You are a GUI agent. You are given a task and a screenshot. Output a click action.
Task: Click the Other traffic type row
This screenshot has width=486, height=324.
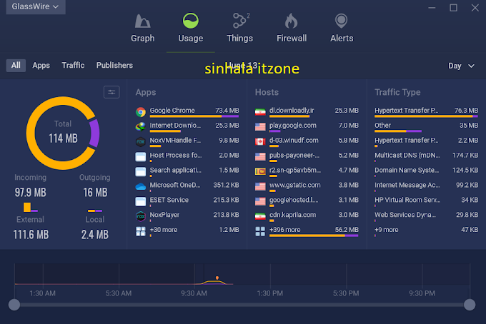(x=426, y=127)
